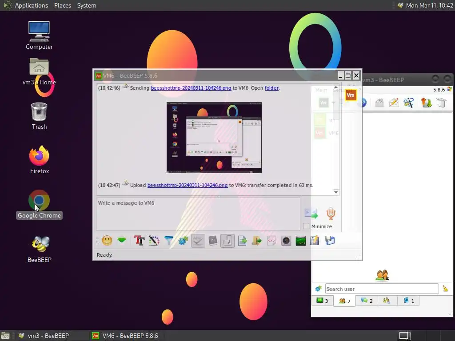455x341 pixels.
Task: Select the BeeBEEP desktop icon
Action: click(39, 250)
